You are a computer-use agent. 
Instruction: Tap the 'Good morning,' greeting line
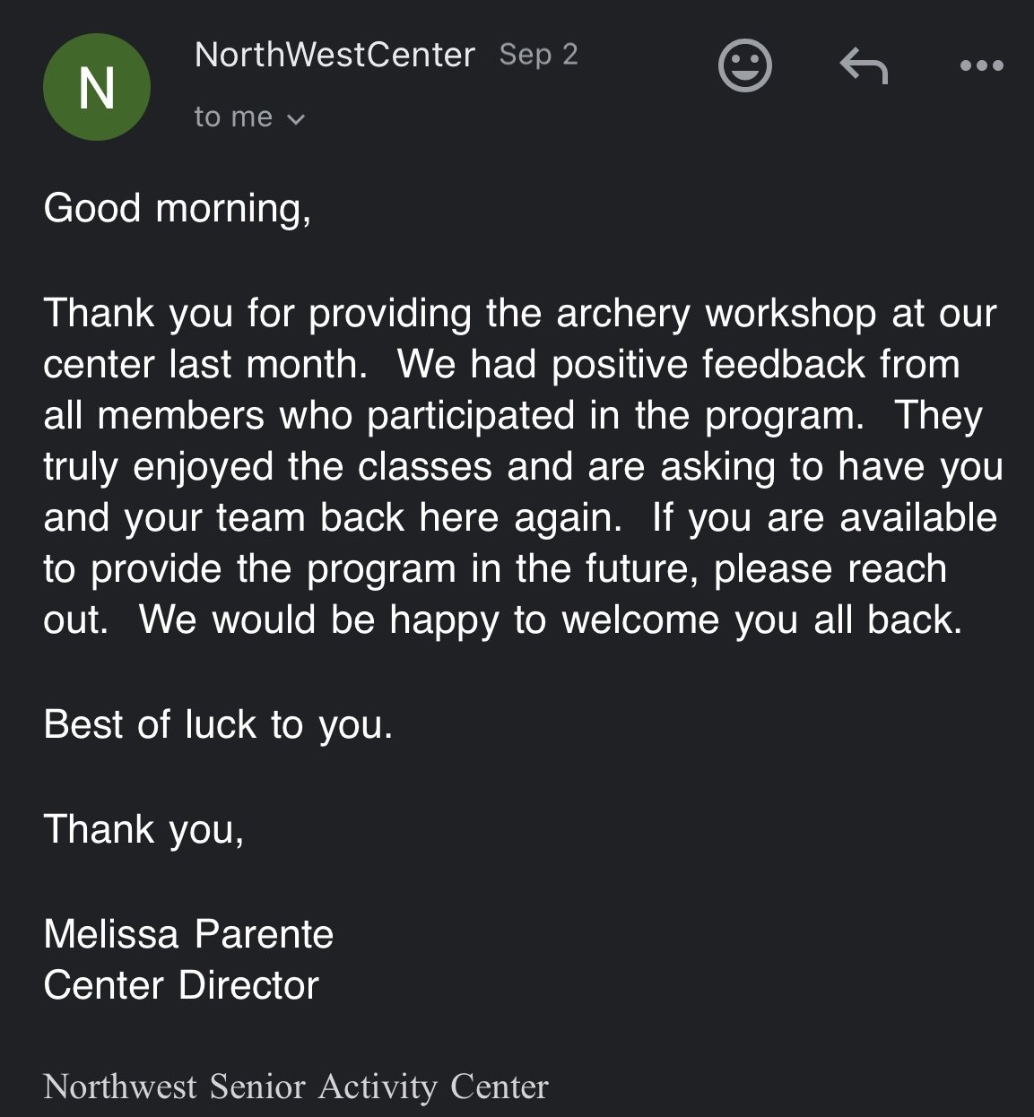click(178, 209)
